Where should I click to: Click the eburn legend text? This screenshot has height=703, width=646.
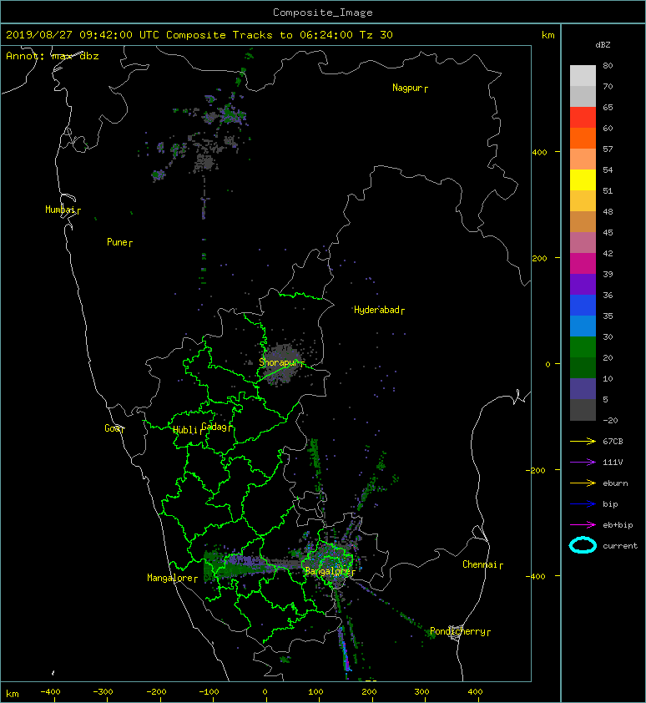click(x=615, y=483)
